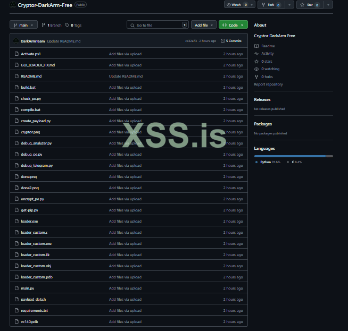Image resolution: width=348 pixels, height=331 pixels.
Task: Open file get-pip.py
Action: 29,210
